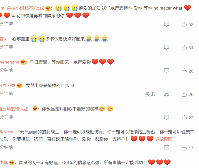Open reply box for 心疼宝宝 comment
199x168 pixels.
(x=166, y=47)
